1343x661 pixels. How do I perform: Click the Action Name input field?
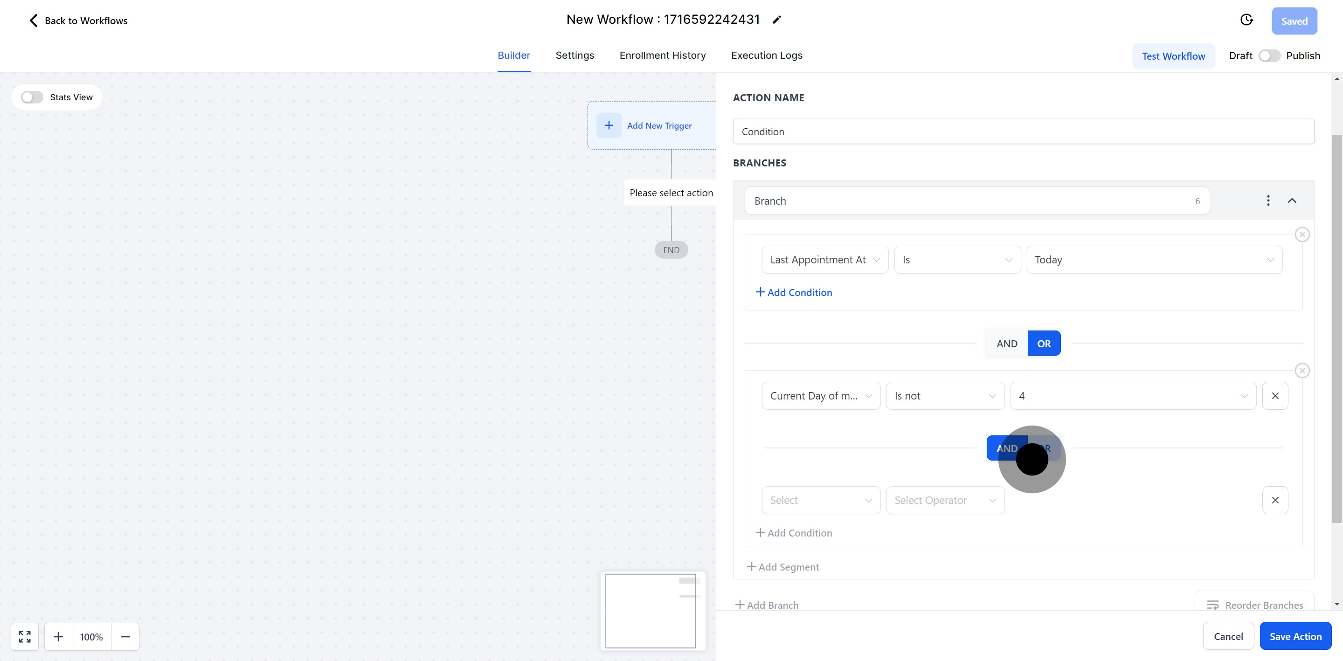1023,131
